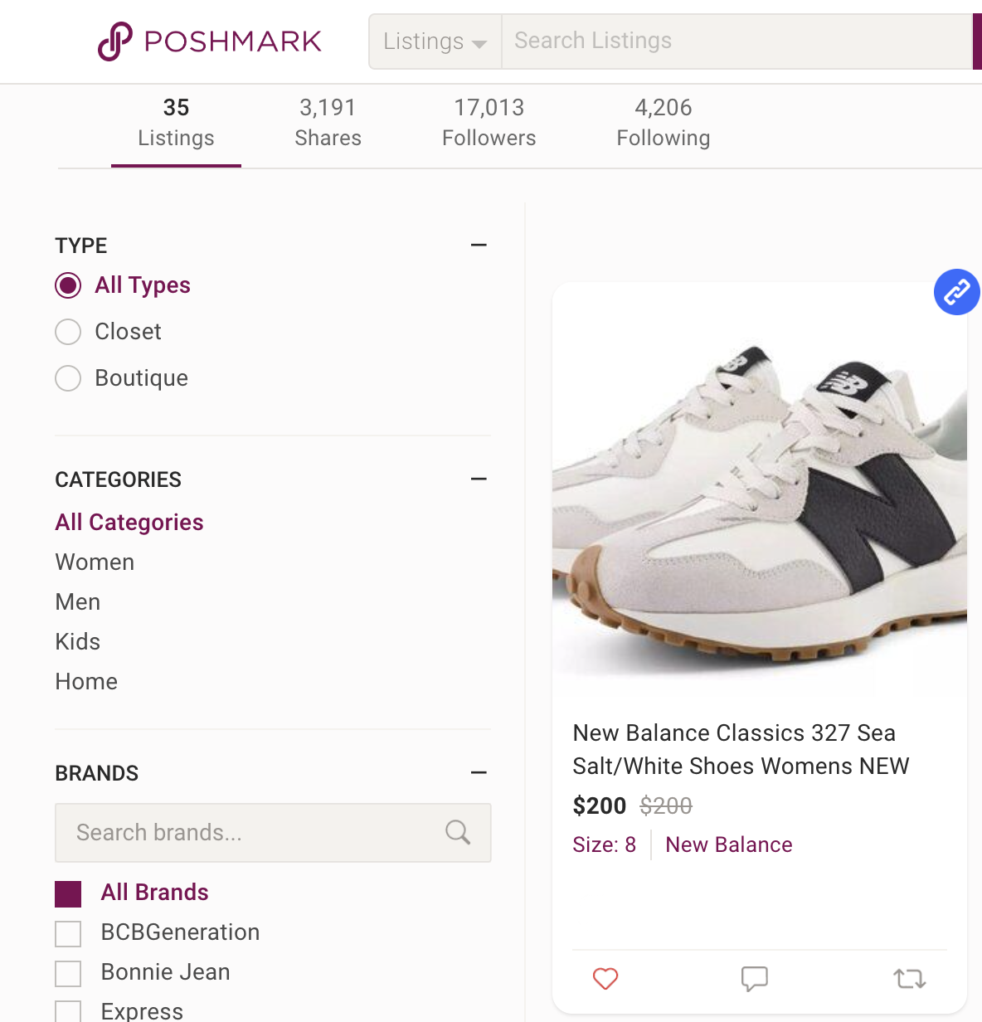Open comments on the shoe listing
Viewport: 982px width, 1022px height.
pos(754,979)
